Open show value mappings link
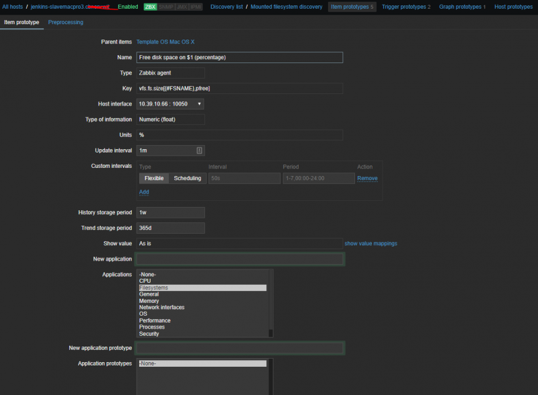The width and height of the screenshot is (538, 395). [x=371, y=243]
